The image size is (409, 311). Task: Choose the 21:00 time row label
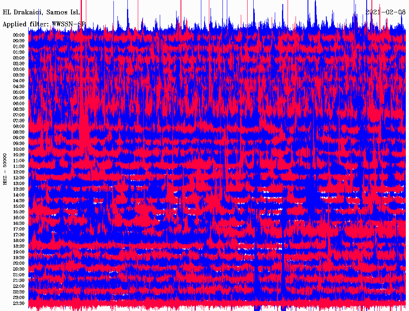[x=19, y=275]
